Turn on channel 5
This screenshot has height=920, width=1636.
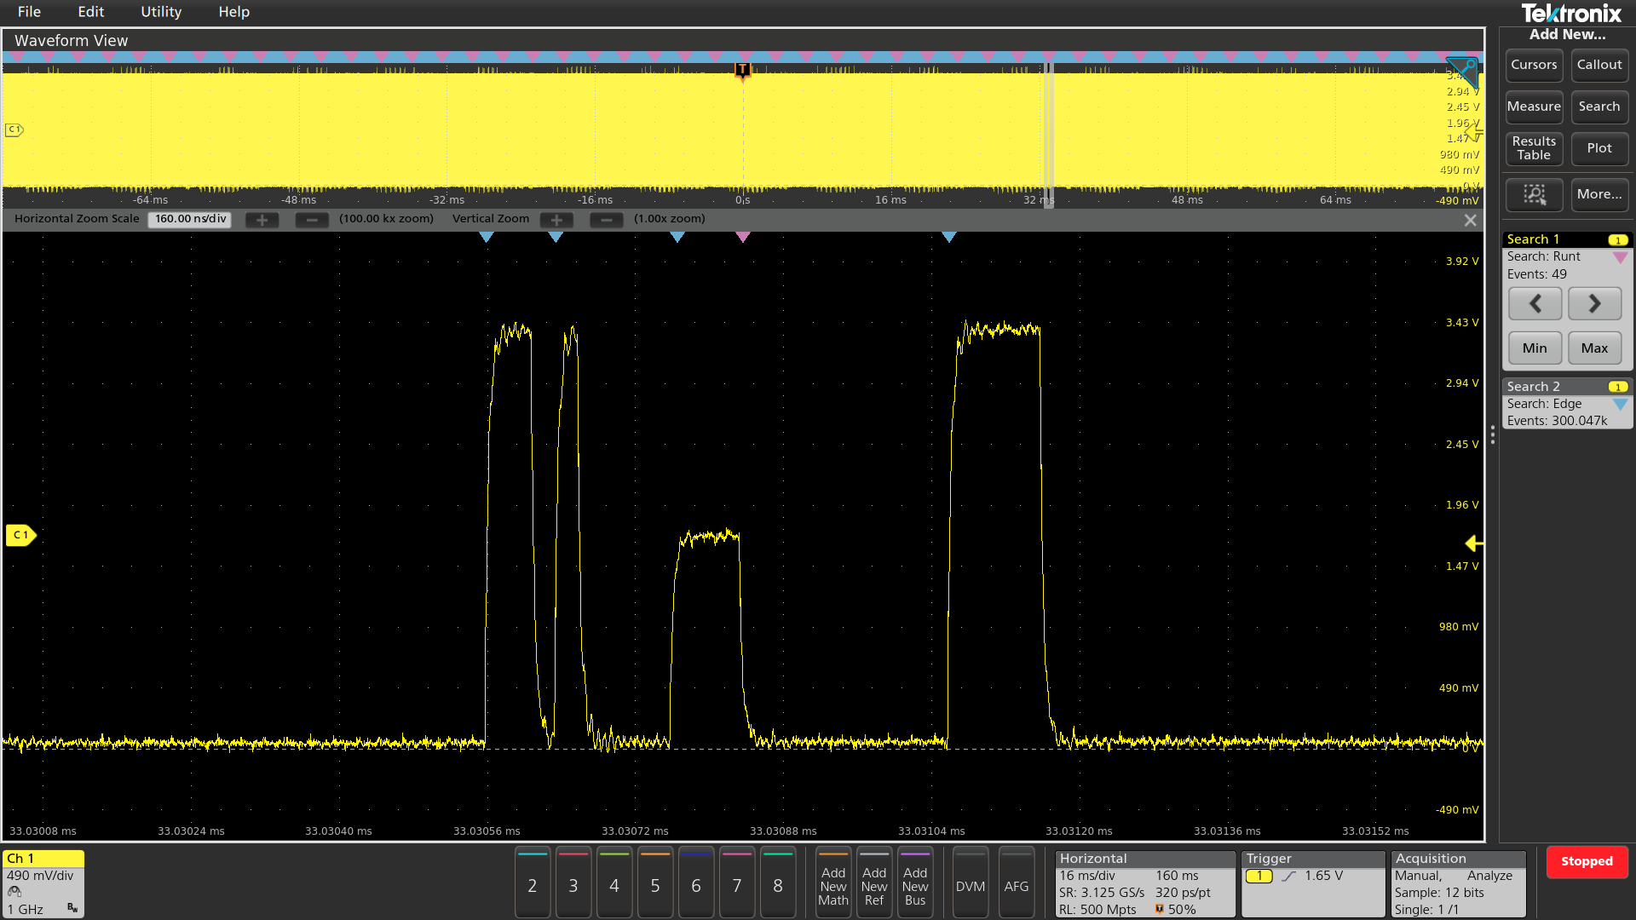coord(655,883)
